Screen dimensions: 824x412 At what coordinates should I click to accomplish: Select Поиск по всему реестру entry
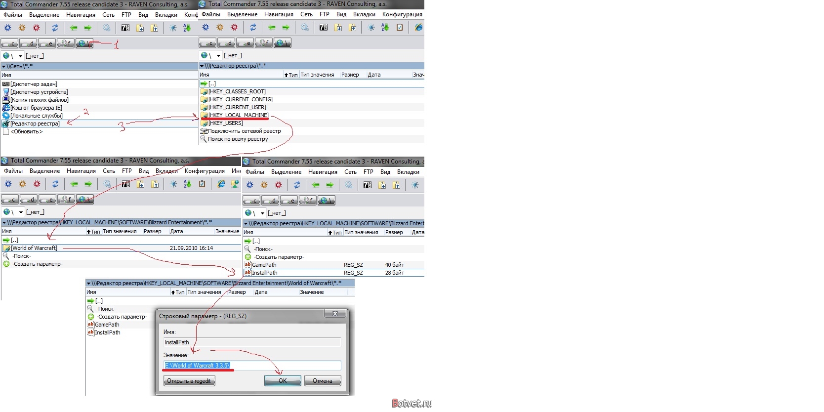tap(238, 139)
